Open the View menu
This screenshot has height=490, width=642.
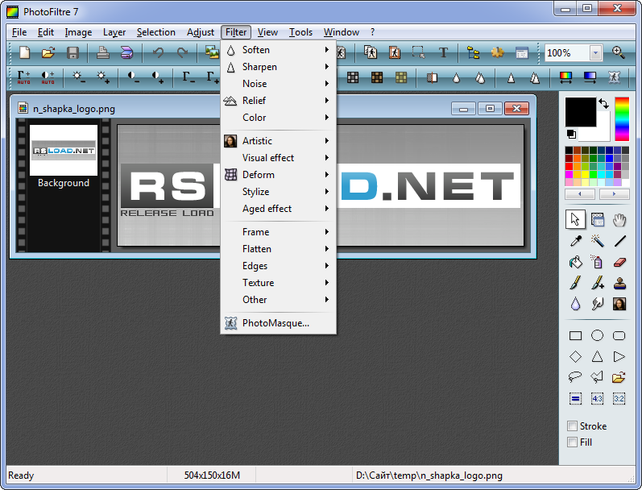pos(267,32)
